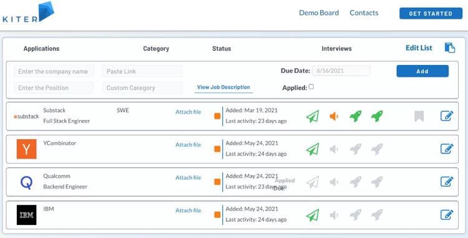Click the Applications column header
The image size is (468, 238).
point(41,48)
